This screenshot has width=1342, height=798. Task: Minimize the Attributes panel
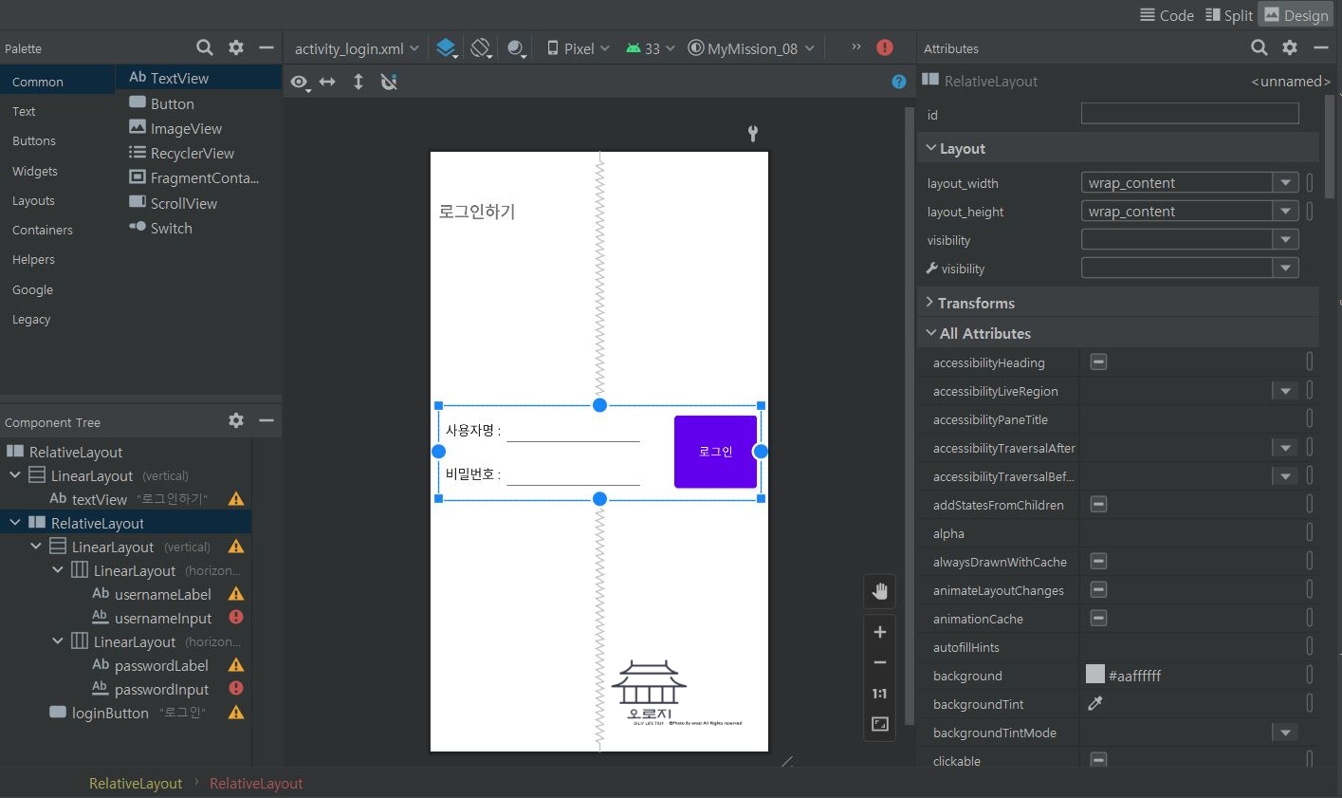[1321, 47]
